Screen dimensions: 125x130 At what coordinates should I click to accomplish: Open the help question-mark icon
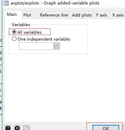point(8,128)
